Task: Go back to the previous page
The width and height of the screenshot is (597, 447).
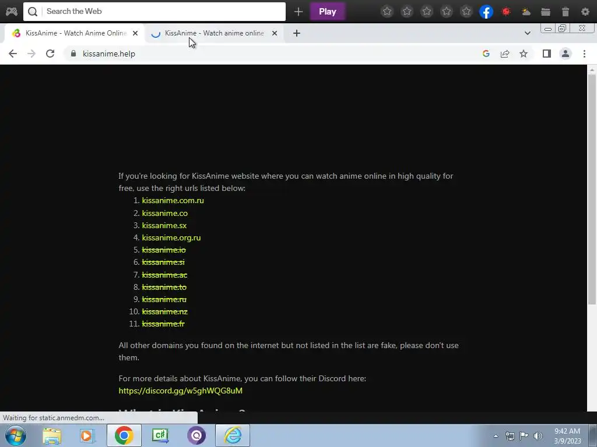Action: tap(13, 54)
